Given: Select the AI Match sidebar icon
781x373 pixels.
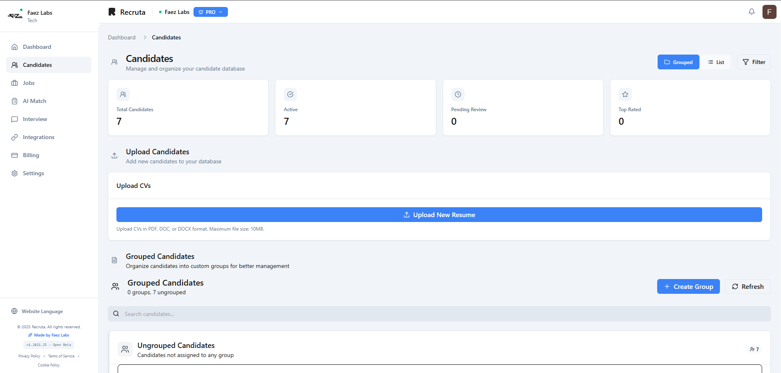Looking at the screenshot, I should pyautogui.click(x=15, y=101).
